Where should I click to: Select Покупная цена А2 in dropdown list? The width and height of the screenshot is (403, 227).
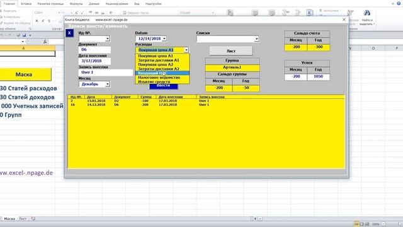(x=162, y=64)
